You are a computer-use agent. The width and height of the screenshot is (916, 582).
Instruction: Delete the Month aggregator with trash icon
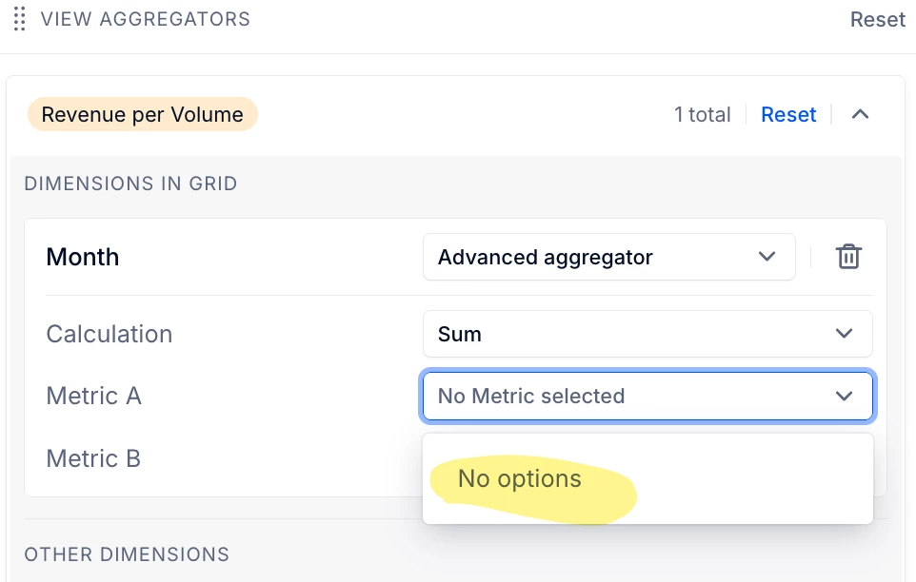coord(848,257)
